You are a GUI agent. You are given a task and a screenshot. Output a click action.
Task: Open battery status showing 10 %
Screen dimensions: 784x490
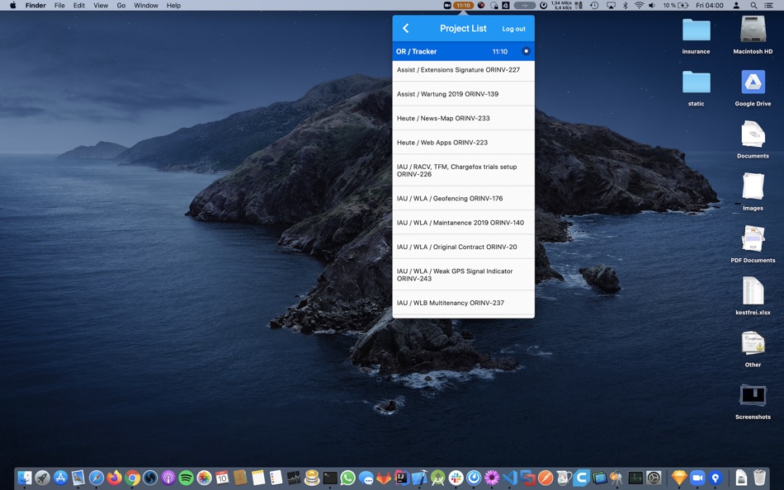coord(676,6)
